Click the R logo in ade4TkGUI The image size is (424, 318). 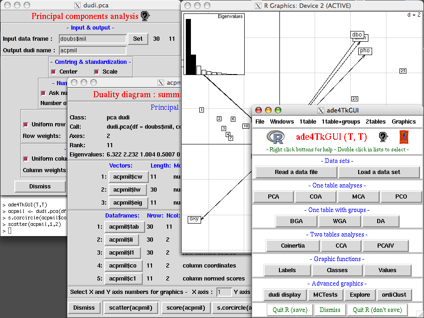pos(275,137)
